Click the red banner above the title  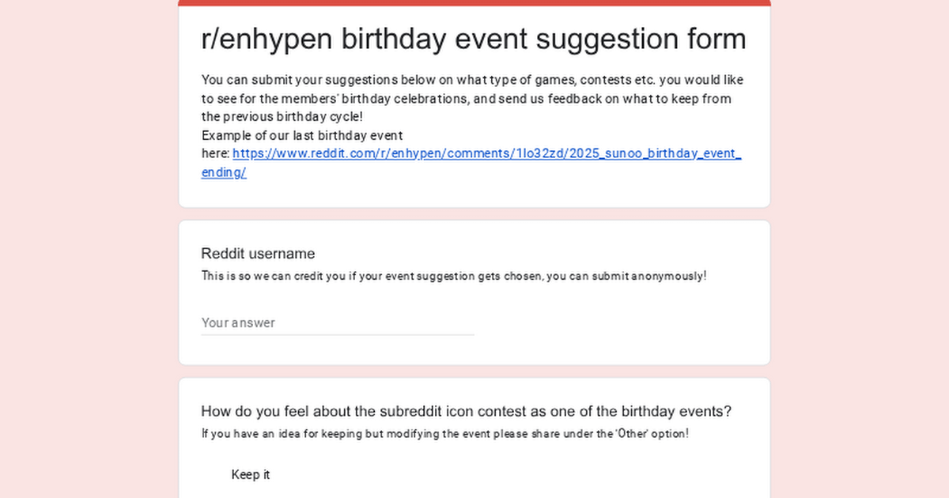coord(475,2)
